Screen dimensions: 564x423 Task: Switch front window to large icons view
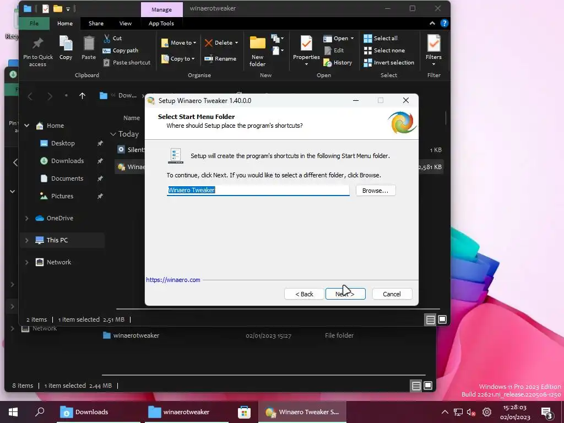(x=442, y=319)
